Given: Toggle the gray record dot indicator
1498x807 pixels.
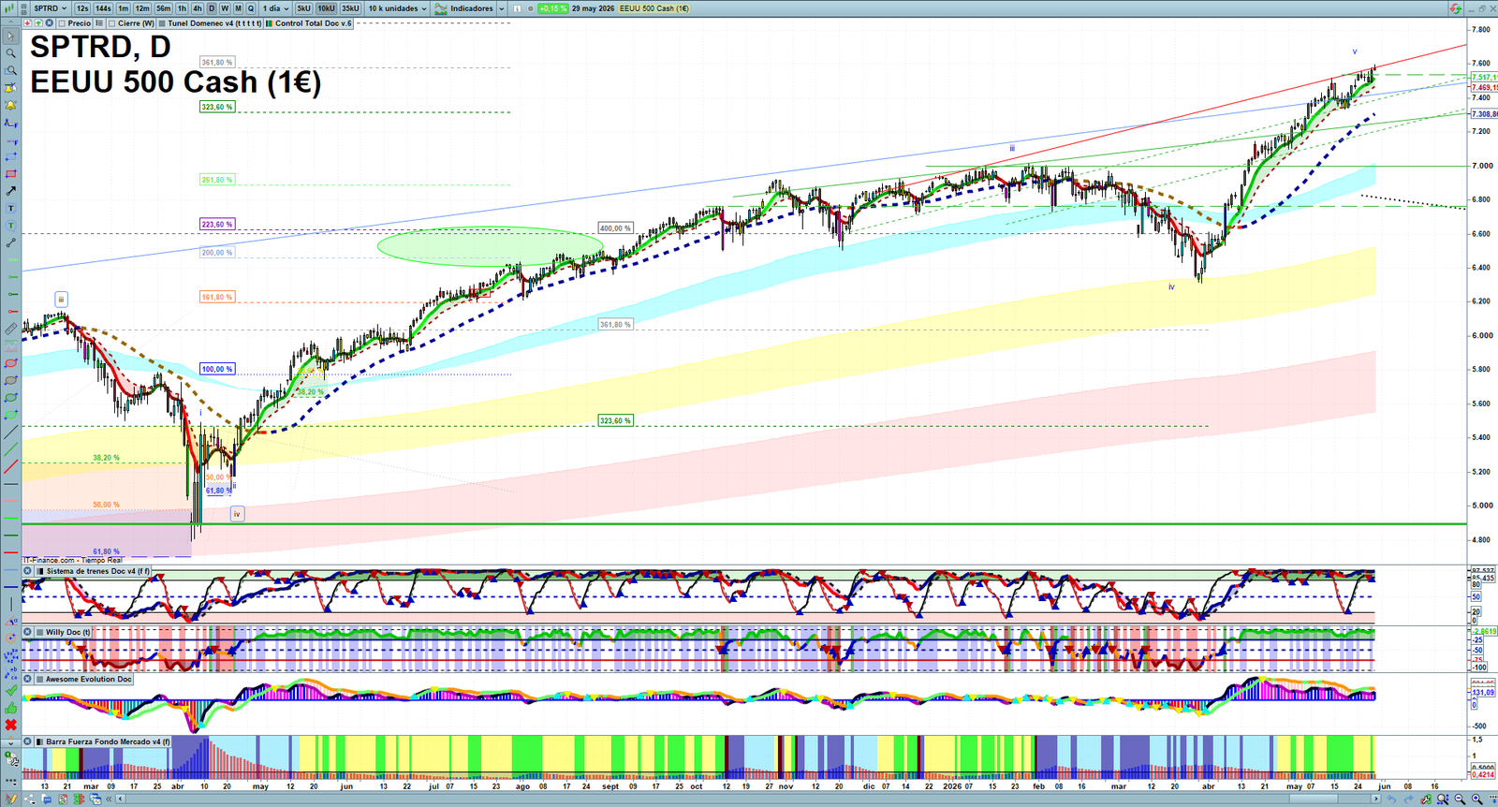Looking at the screenshot, I should coord(530,8).
